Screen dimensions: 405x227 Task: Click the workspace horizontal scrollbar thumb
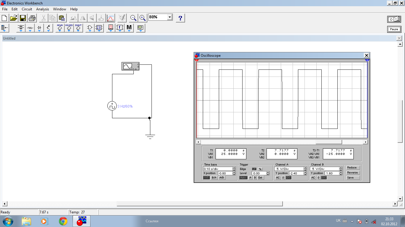[x=200, y=204]
